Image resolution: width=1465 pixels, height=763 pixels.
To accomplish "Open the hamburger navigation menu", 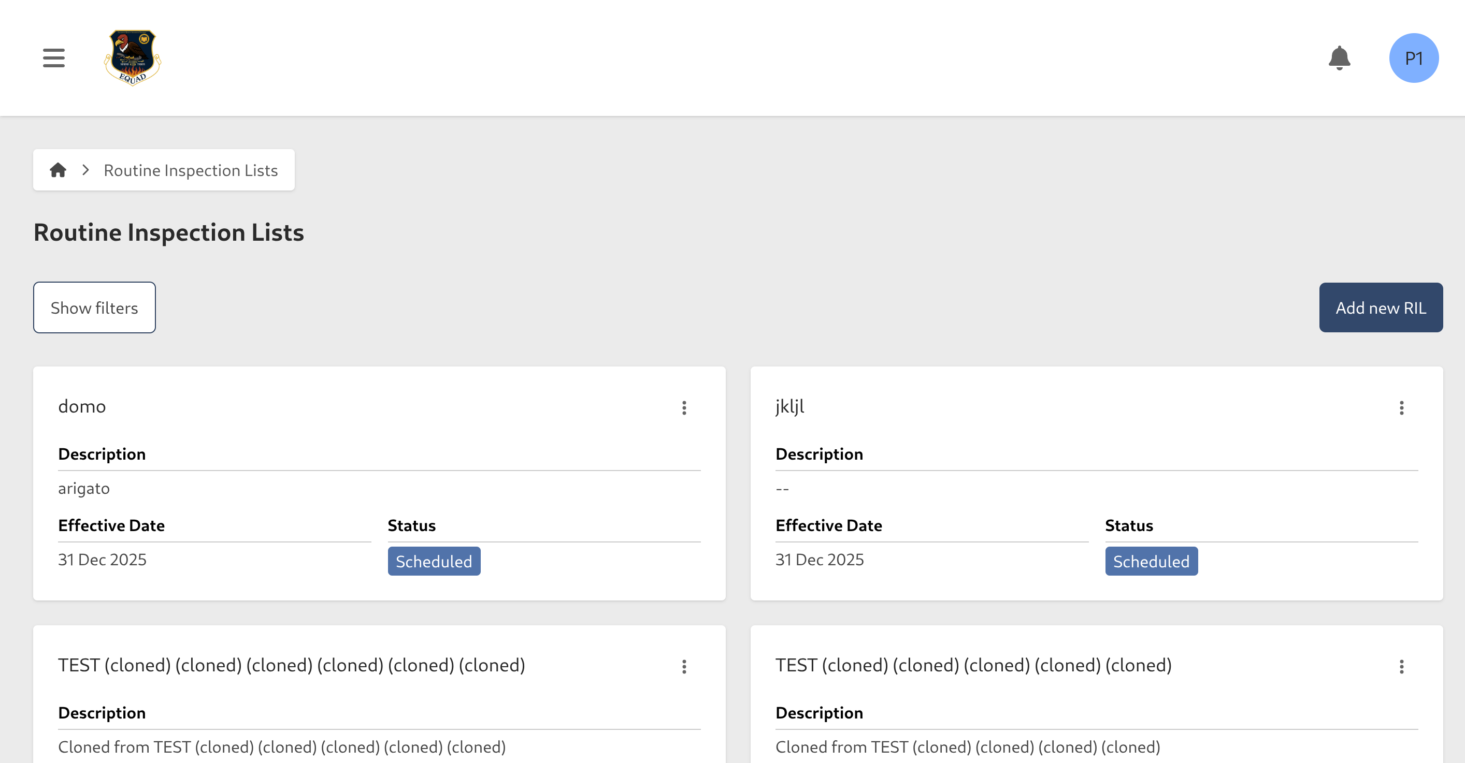I will (53, 58).
